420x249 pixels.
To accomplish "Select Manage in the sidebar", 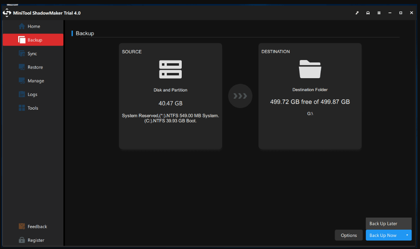I will point(36,81).
